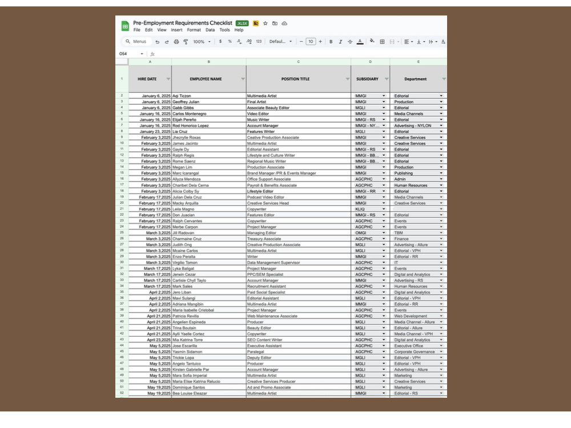Print the spreadsheet with printer icon
This screenshot has width=571, height=428.
176,42
